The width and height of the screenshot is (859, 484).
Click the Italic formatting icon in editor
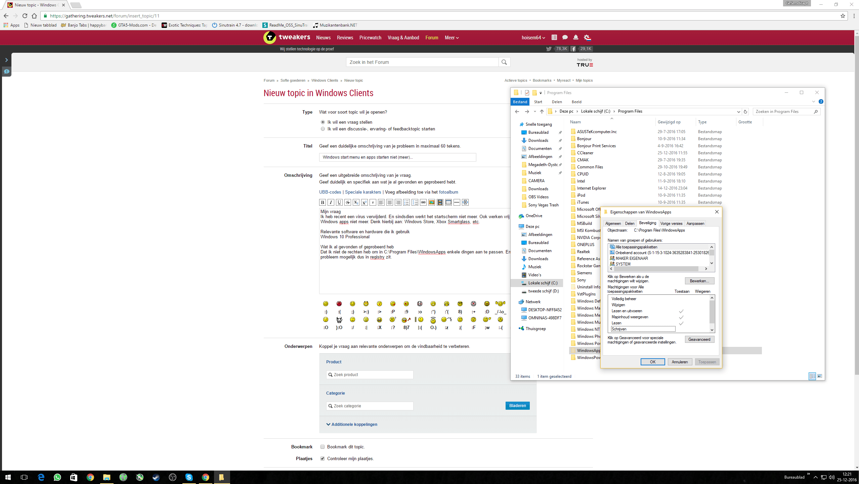331,202
